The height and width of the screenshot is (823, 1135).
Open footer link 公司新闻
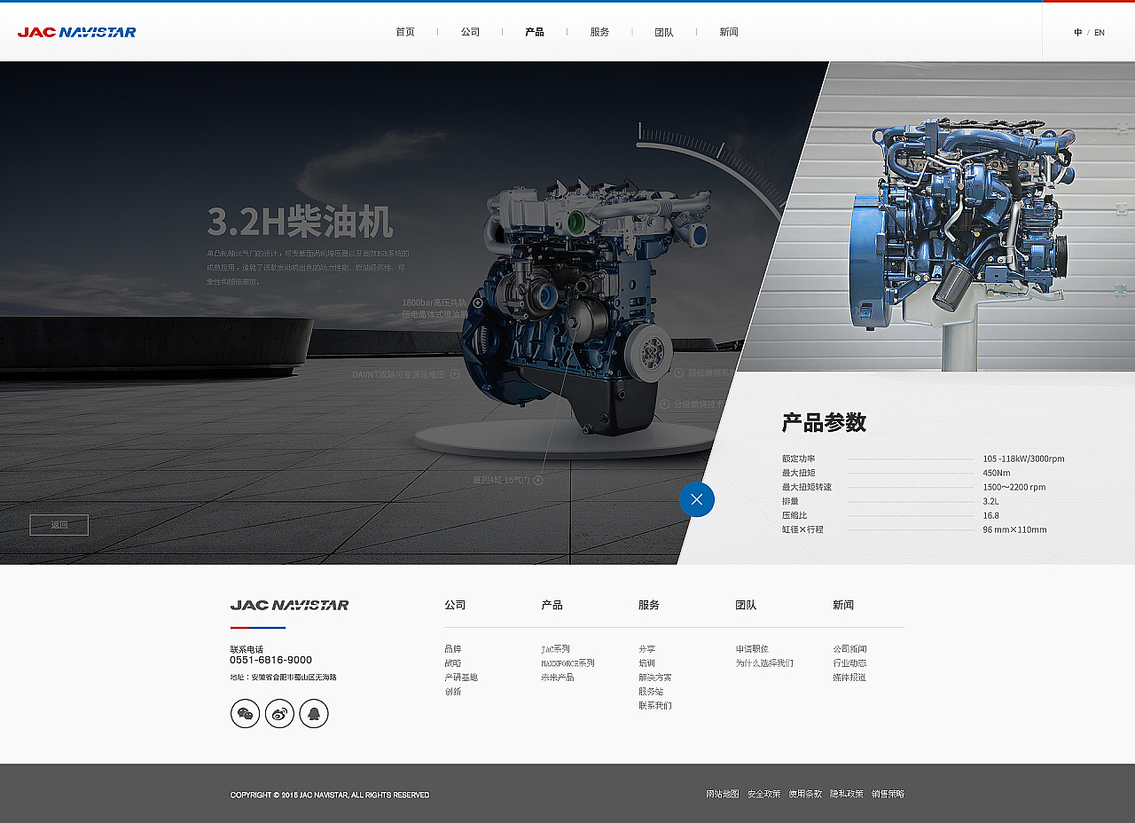(849, 649)
